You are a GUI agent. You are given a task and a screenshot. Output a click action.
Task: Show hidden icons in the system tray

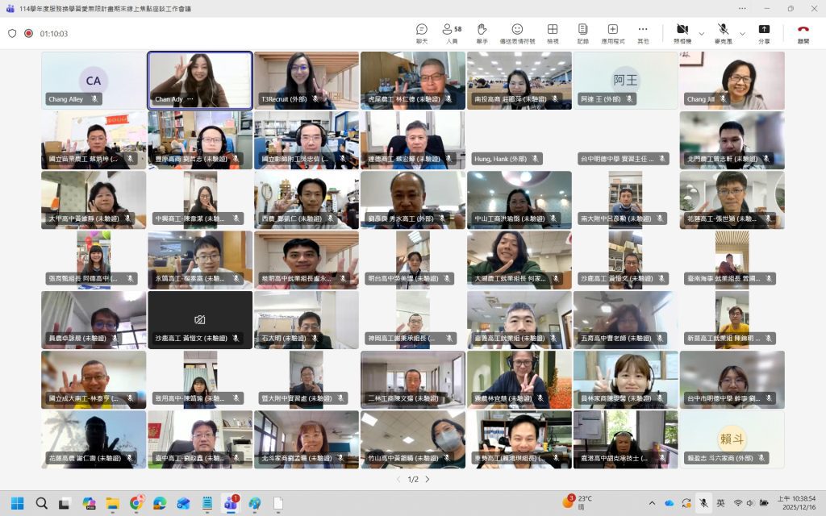(652, 503)
